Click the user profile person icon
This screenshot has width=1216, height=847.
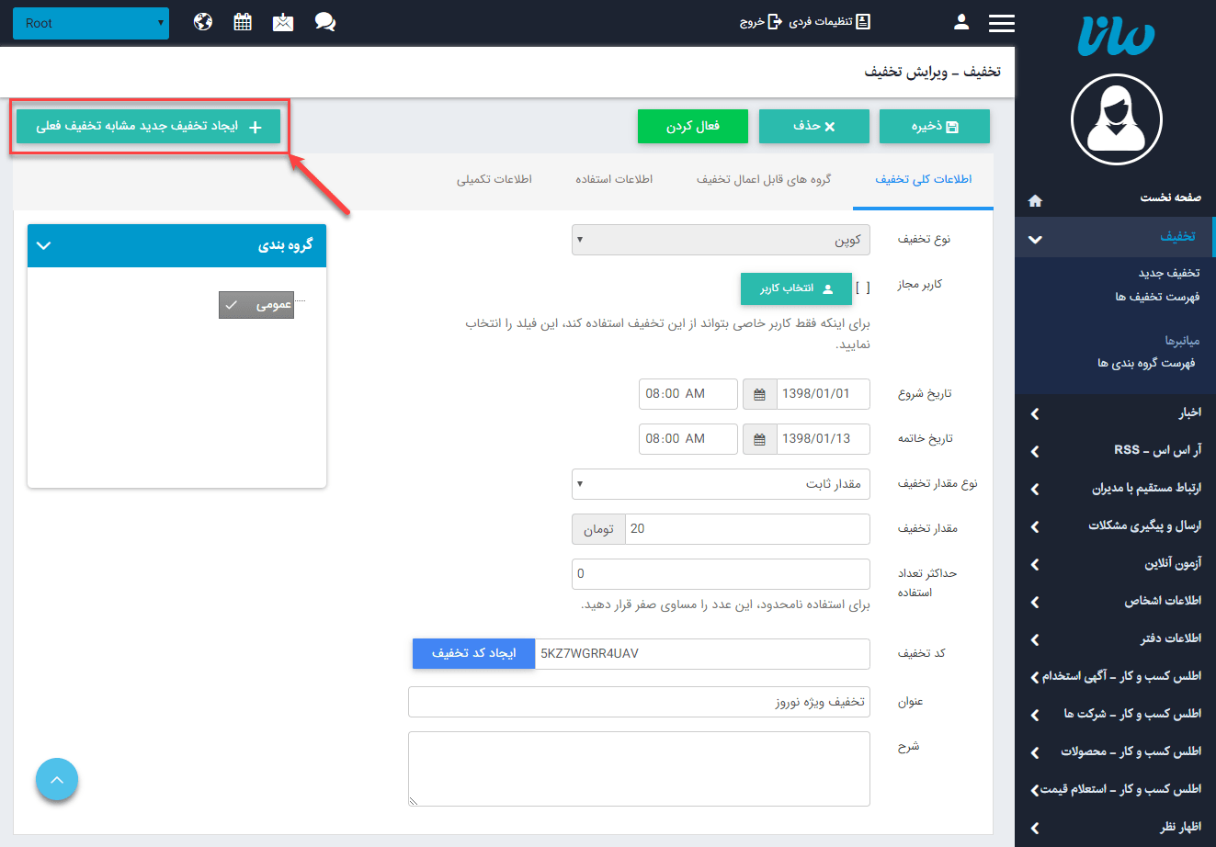tap(960, 22)
